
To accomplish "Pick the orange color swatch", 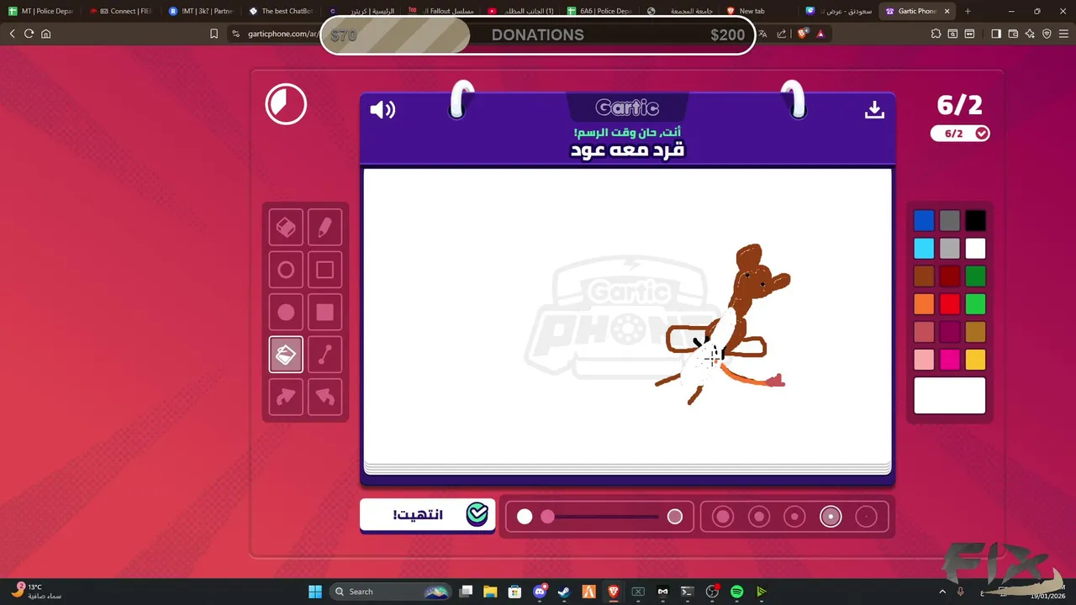I will point(924,303).
